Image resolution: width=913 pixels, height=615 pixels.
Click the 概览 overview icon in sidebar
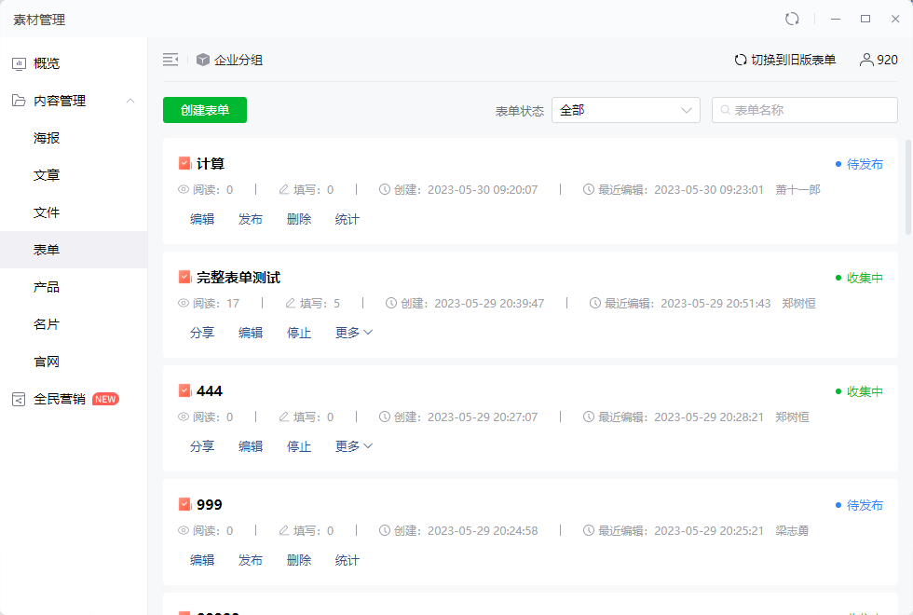tap(19, 63)
